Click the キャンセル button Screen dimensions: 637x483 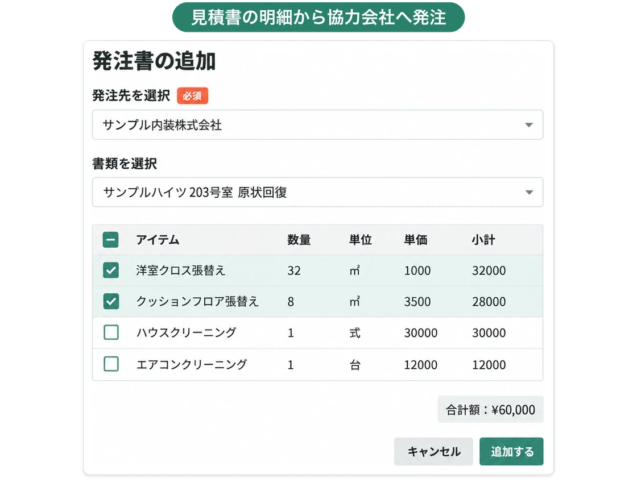[433, 451]
